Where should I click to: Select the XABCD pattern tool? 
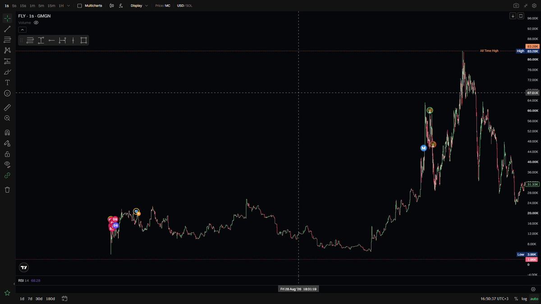(7, 50)
